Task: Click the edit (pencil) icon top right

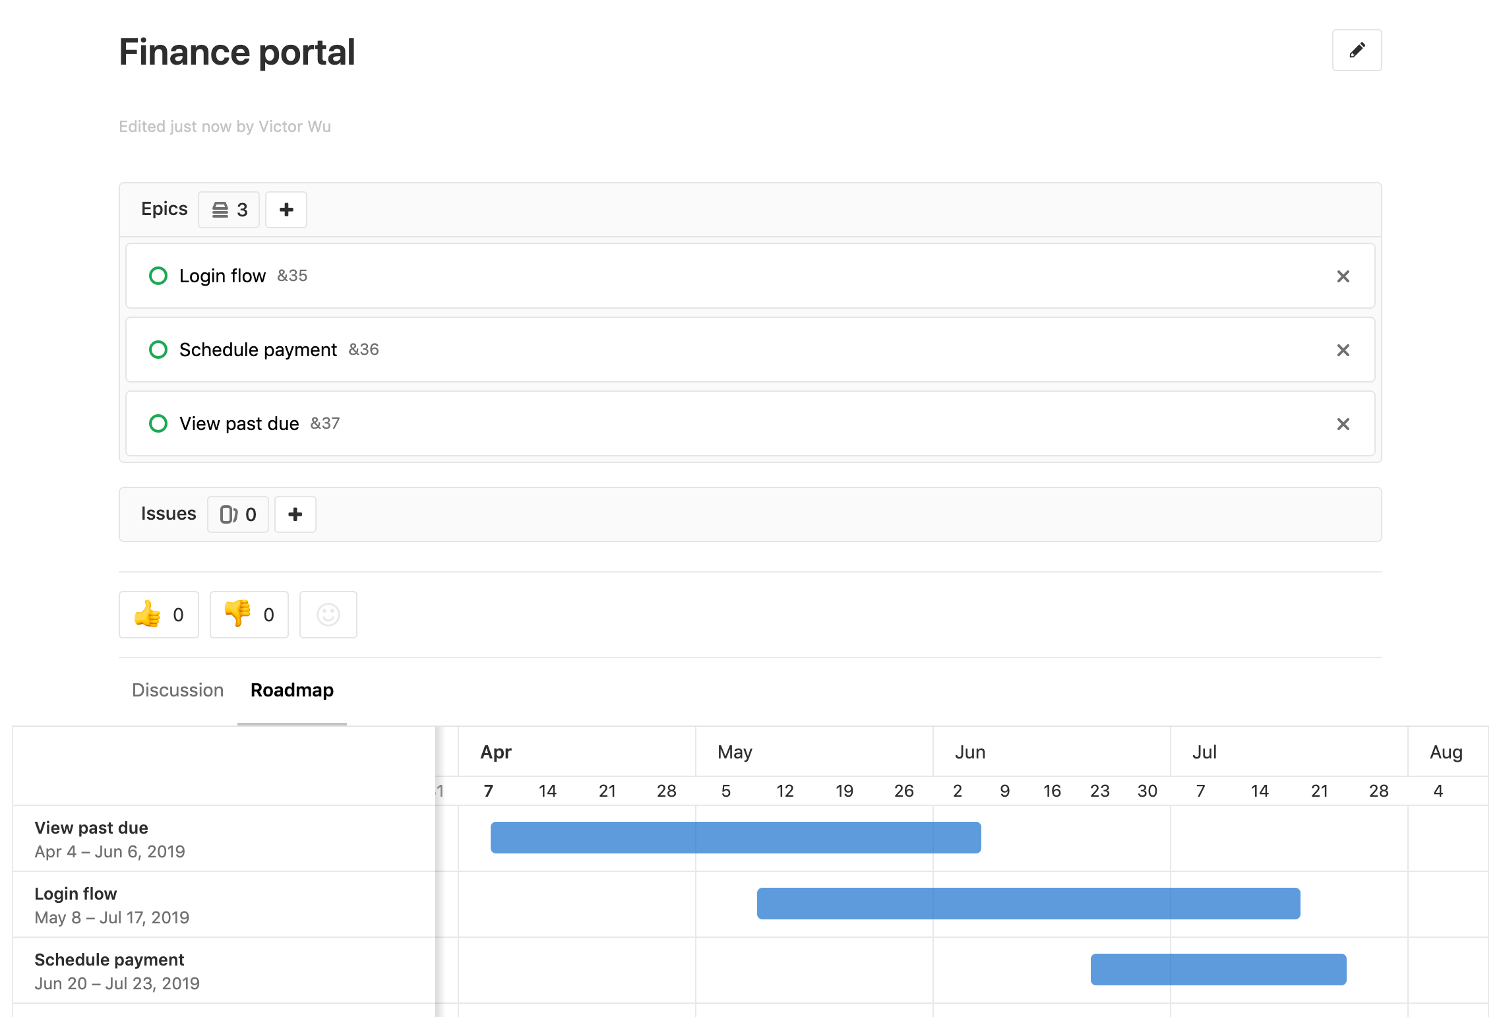Action: click(x=1357, y=50)
